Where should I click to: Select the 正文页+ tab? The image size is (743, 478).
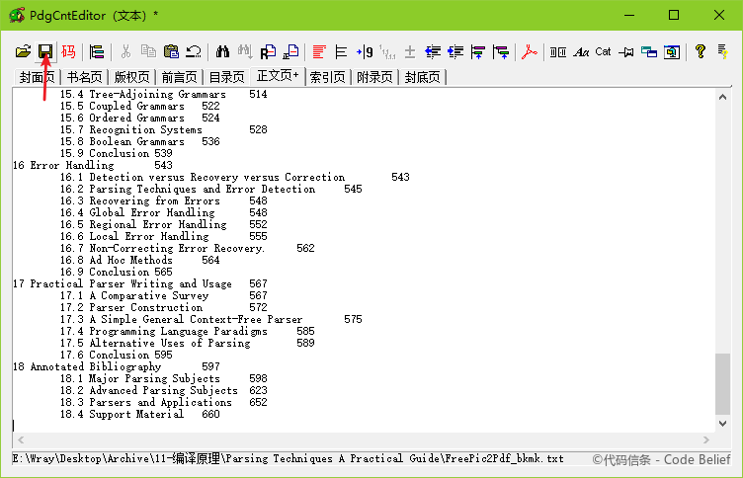[x=278, y=76]
